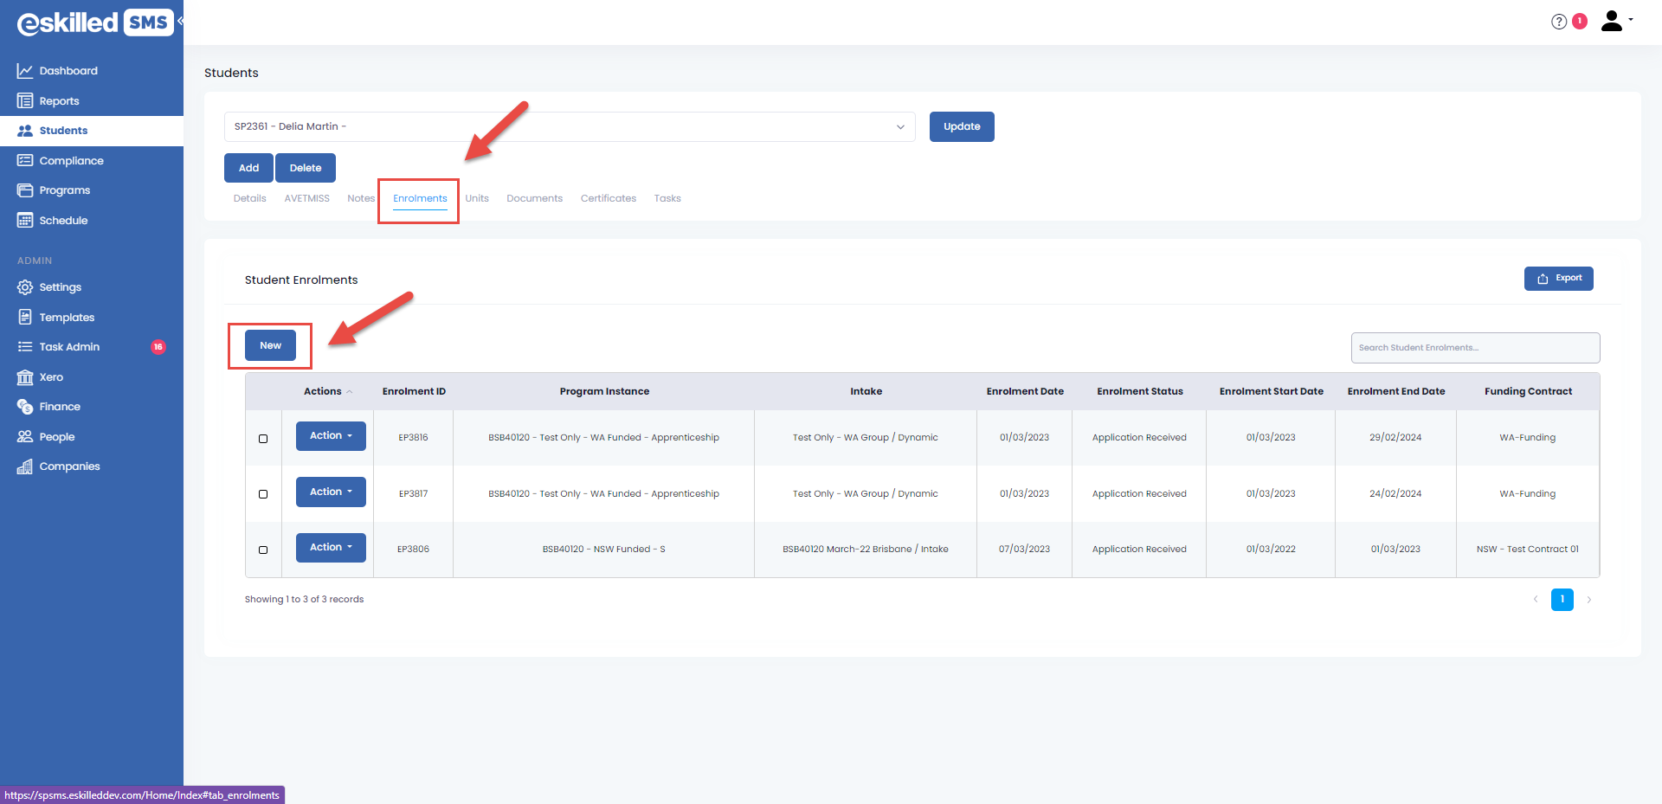
Task: Export the student enrolments list
Action: pyautogui.click(x=1558, y=279)
